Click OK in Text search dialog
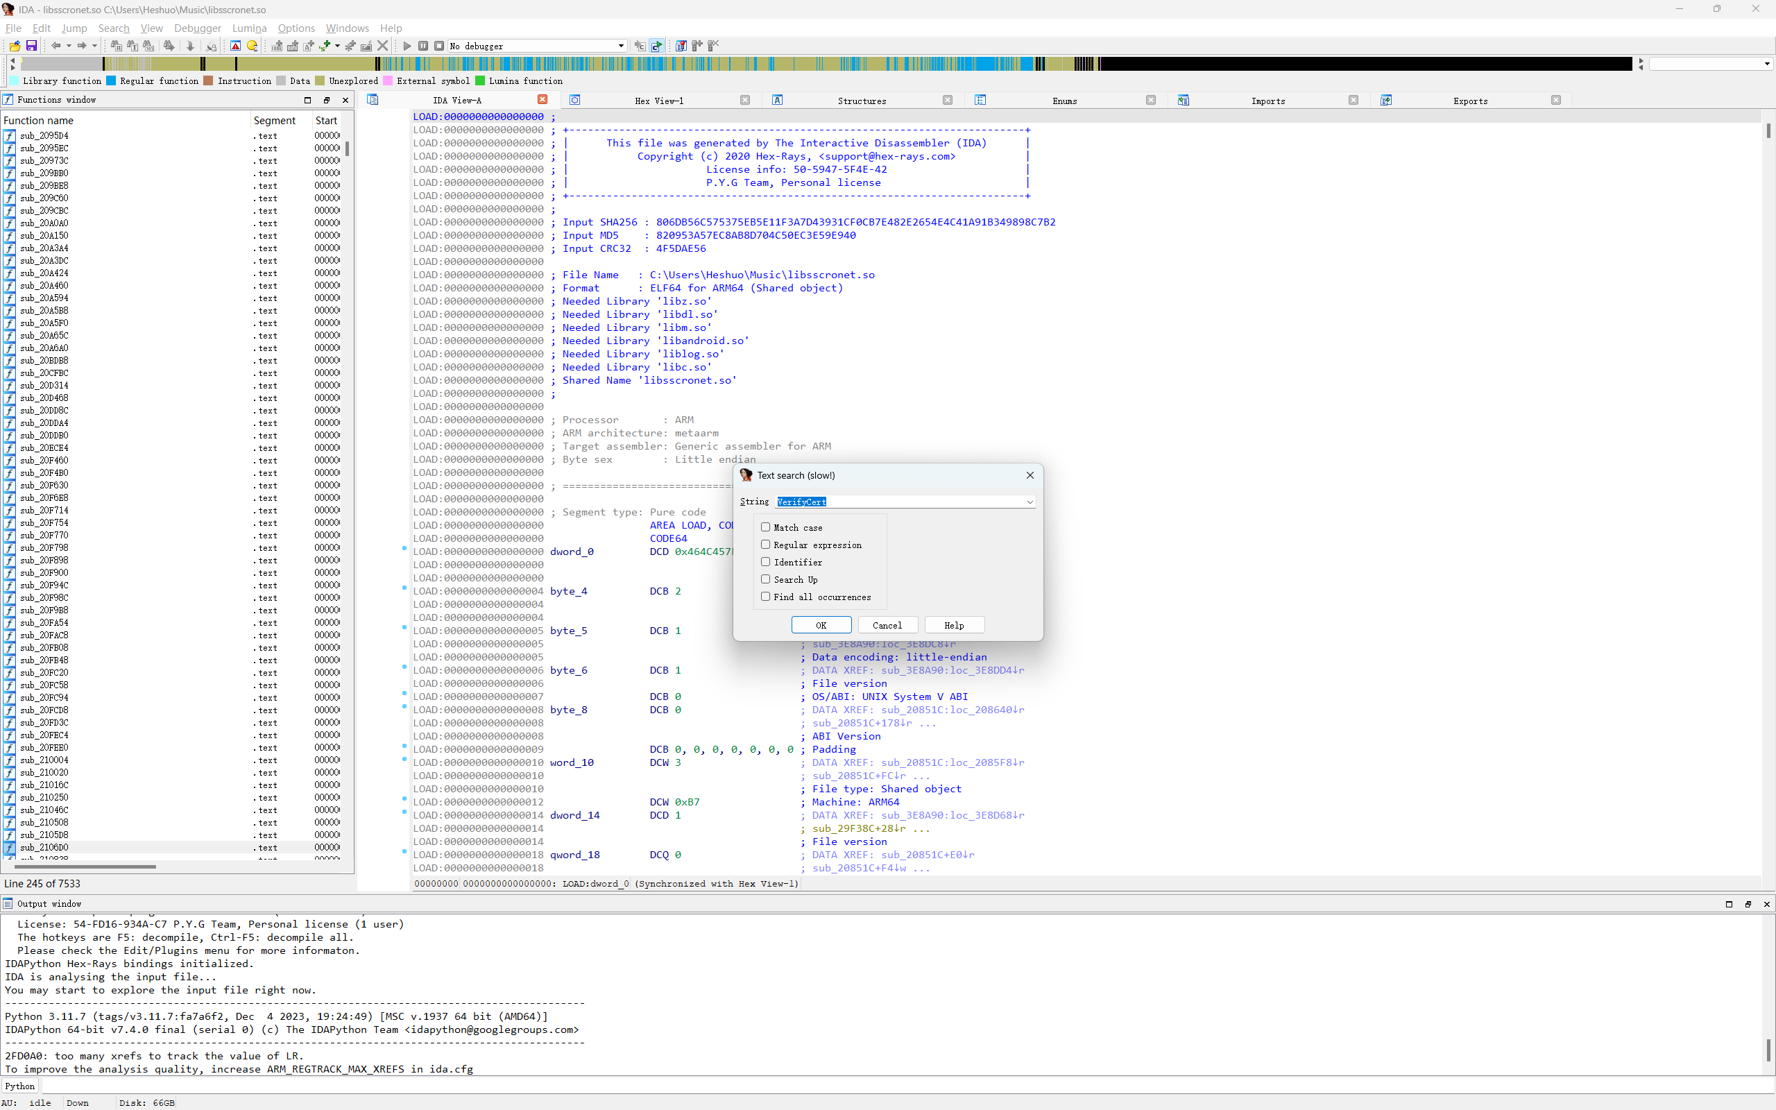This screenshot has height=1110, width=1776. point(821,625)
